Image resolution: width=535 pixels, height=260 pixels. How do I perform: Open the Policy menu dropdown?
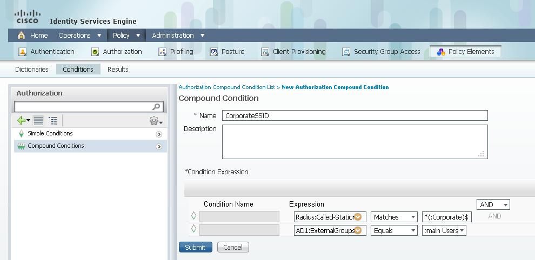point(138,36)
